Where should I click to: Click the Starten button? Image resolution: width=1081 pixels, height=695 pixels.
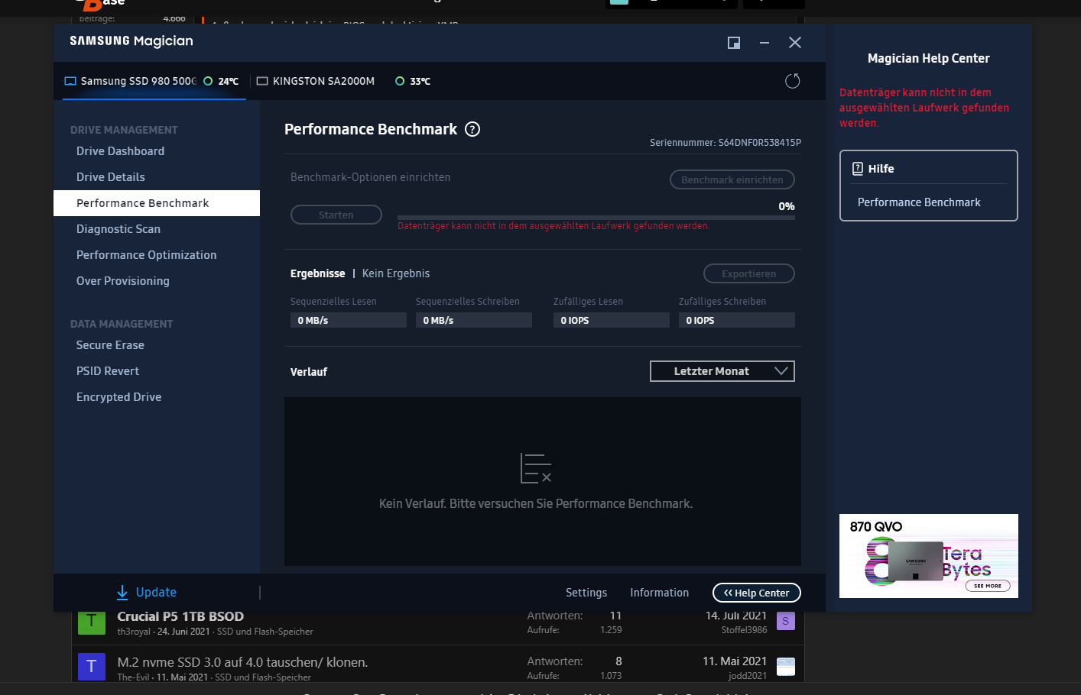tap(336, 215)
